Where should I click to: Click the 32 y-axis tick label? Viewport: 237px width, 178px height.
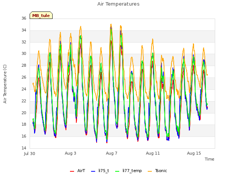(x=24, y=42)
